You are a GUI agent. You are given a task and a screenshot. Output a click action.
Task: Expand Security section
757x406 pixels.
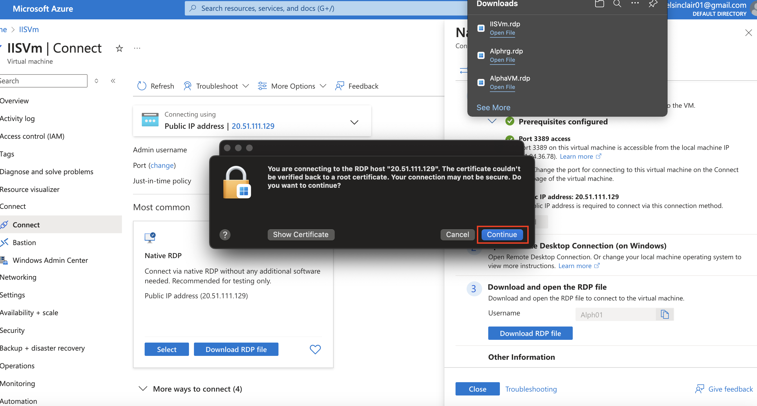(x=12, y=330)
